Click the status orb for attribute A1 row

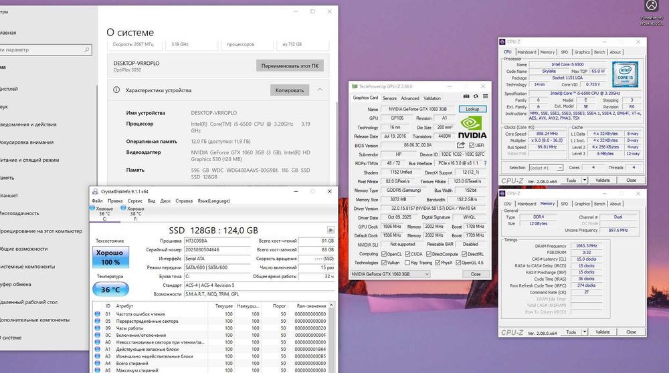pos(97,349)
